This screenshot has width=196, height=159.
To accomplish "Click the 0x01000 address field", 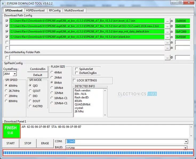I will point(182,26).
